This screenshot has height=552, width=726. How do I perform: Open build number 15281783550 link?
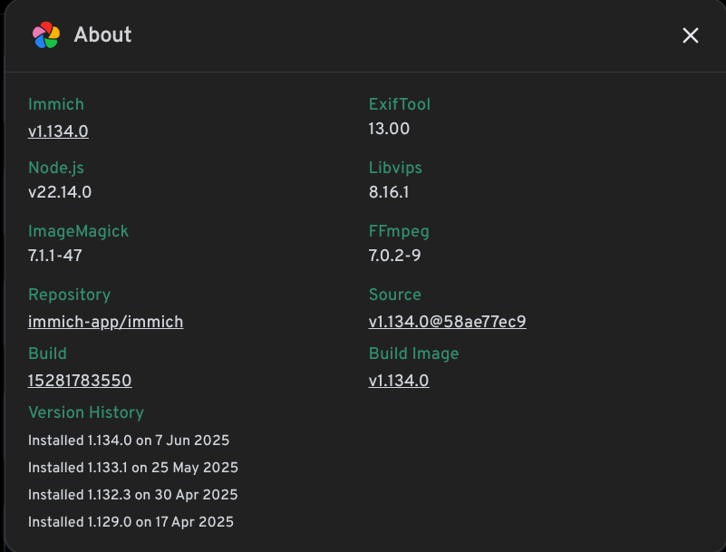(x=80, y=381)
